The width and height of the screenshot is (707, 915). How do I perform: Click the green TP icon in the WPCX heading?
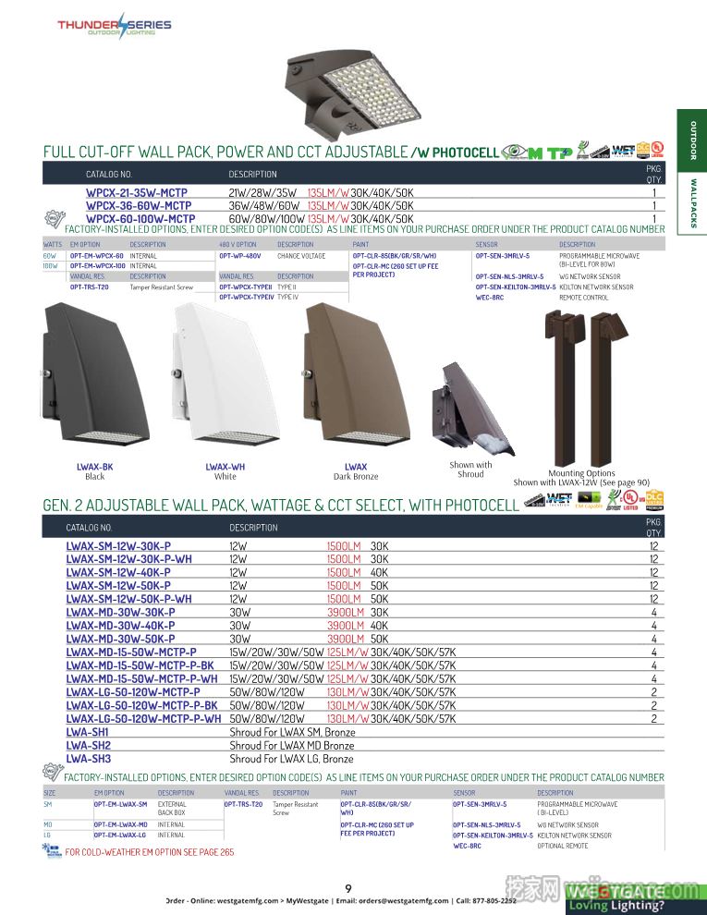tap(559, 152)
